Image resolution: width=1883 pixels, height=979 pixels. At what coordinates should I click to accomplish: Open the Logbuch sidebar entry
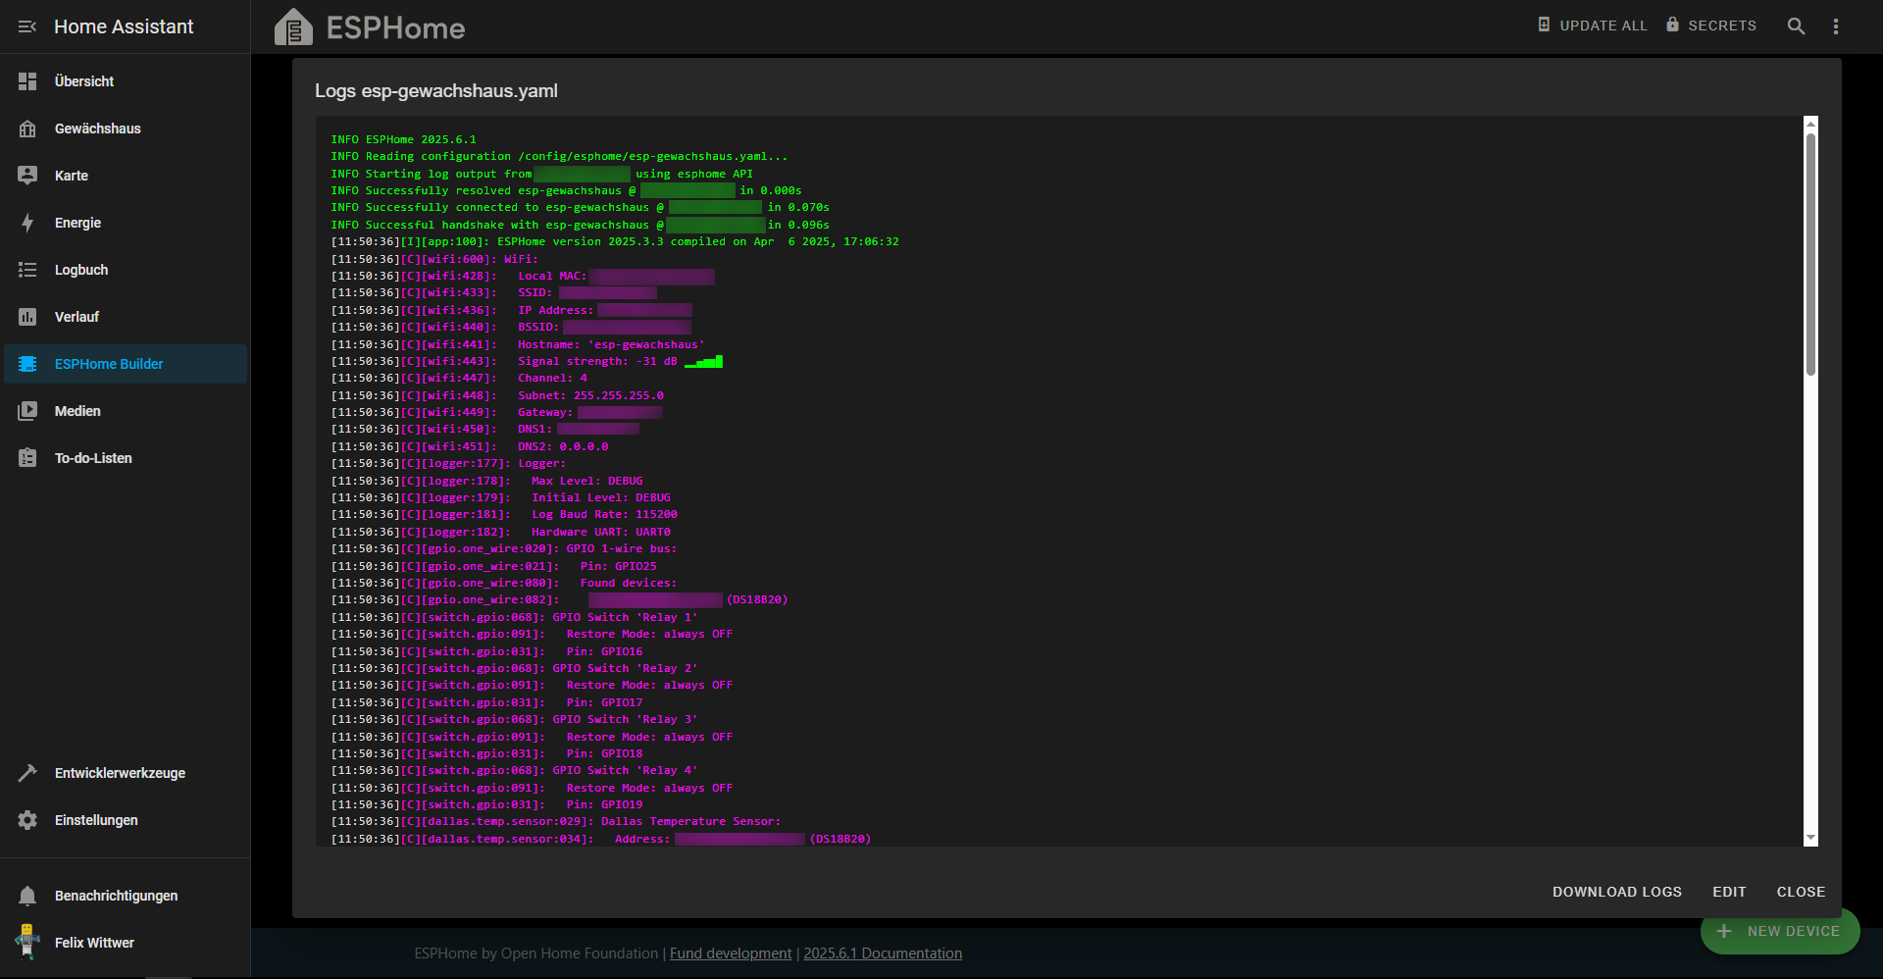pos(81,270)
